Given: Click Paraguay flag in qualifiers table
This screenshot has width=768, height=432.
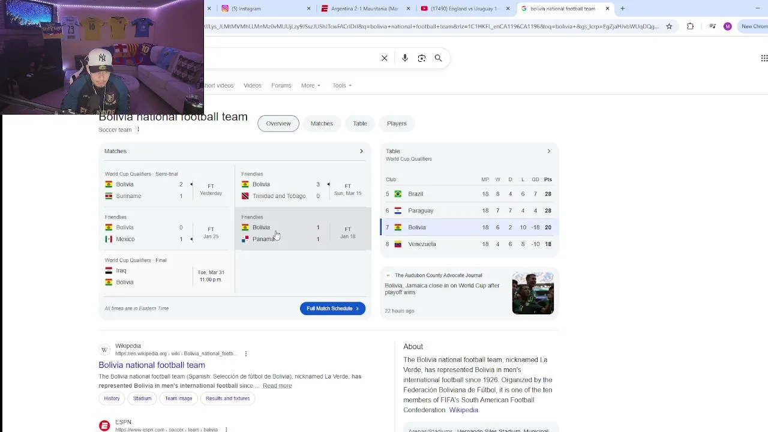Looking at the screenshot, I should 398,211.
